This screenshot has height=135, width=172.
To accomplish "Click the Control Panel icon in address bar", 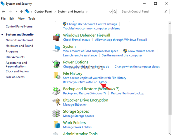I will [27, 11].
